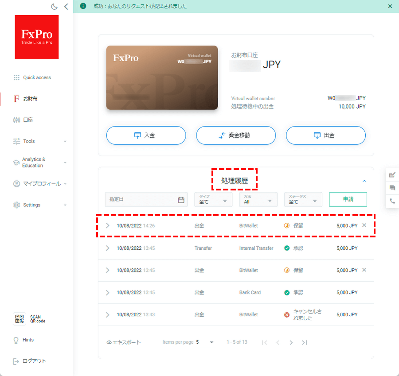Expand the 13:45 BitWallet pending row

tap(108, 270)
